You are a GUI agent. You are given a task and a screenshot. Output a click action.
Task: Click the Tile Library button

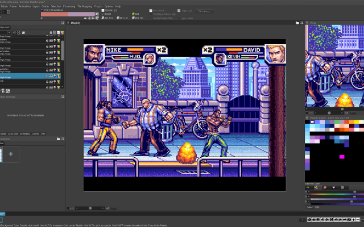pyautogui.click(x=204, y=11)
